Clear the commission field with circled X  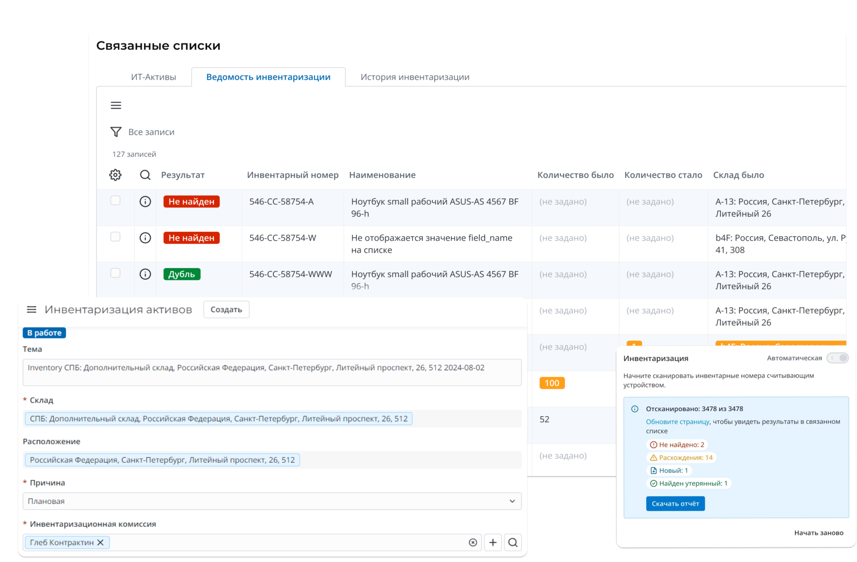click(x=473, y=543)
